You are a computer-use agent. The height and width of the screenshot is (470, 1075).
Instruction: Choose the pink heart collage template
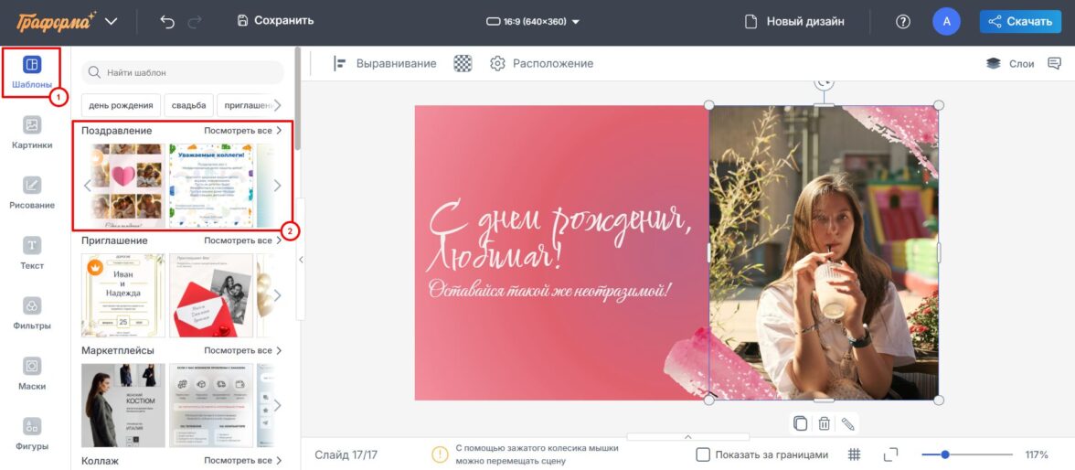(x=123, y=186)
